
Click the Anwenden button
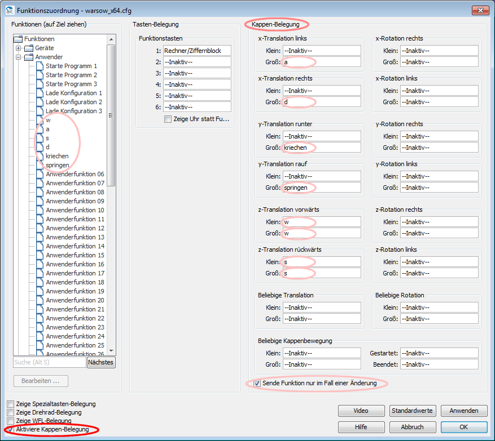(x=464, y=411)
